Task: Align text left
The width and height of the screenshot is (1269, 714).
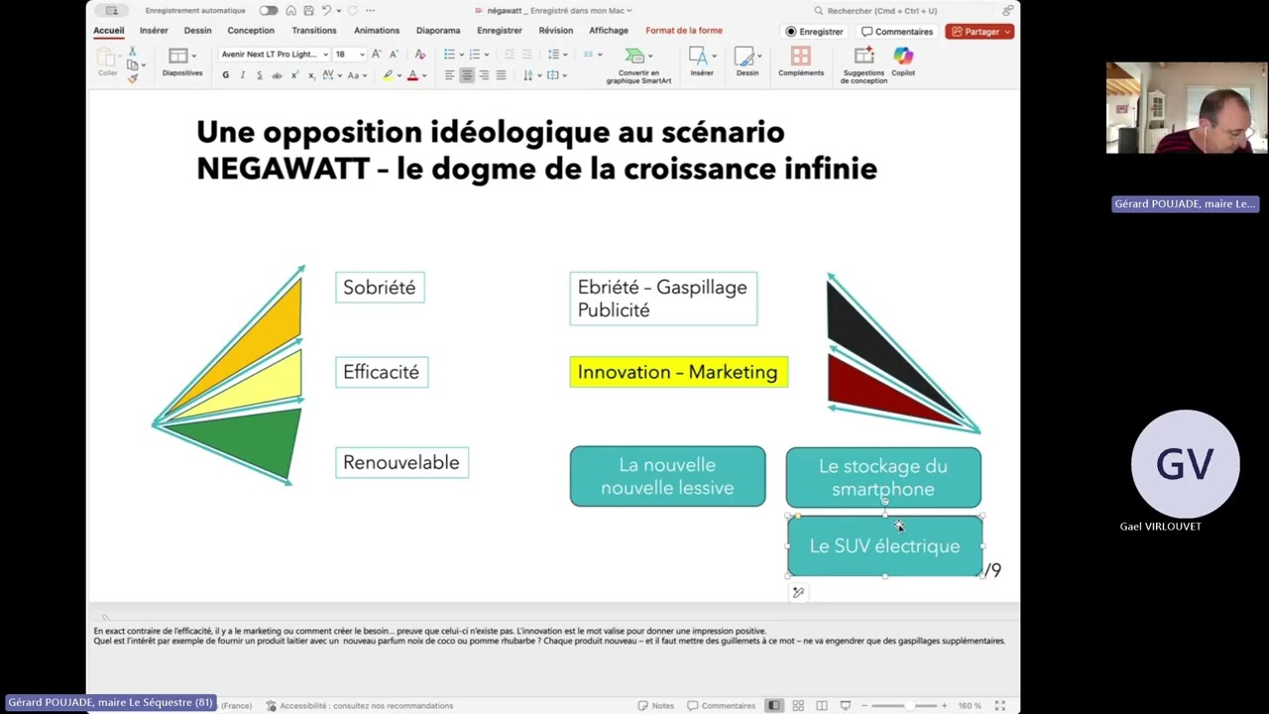Action: click(x=449, y=75)
